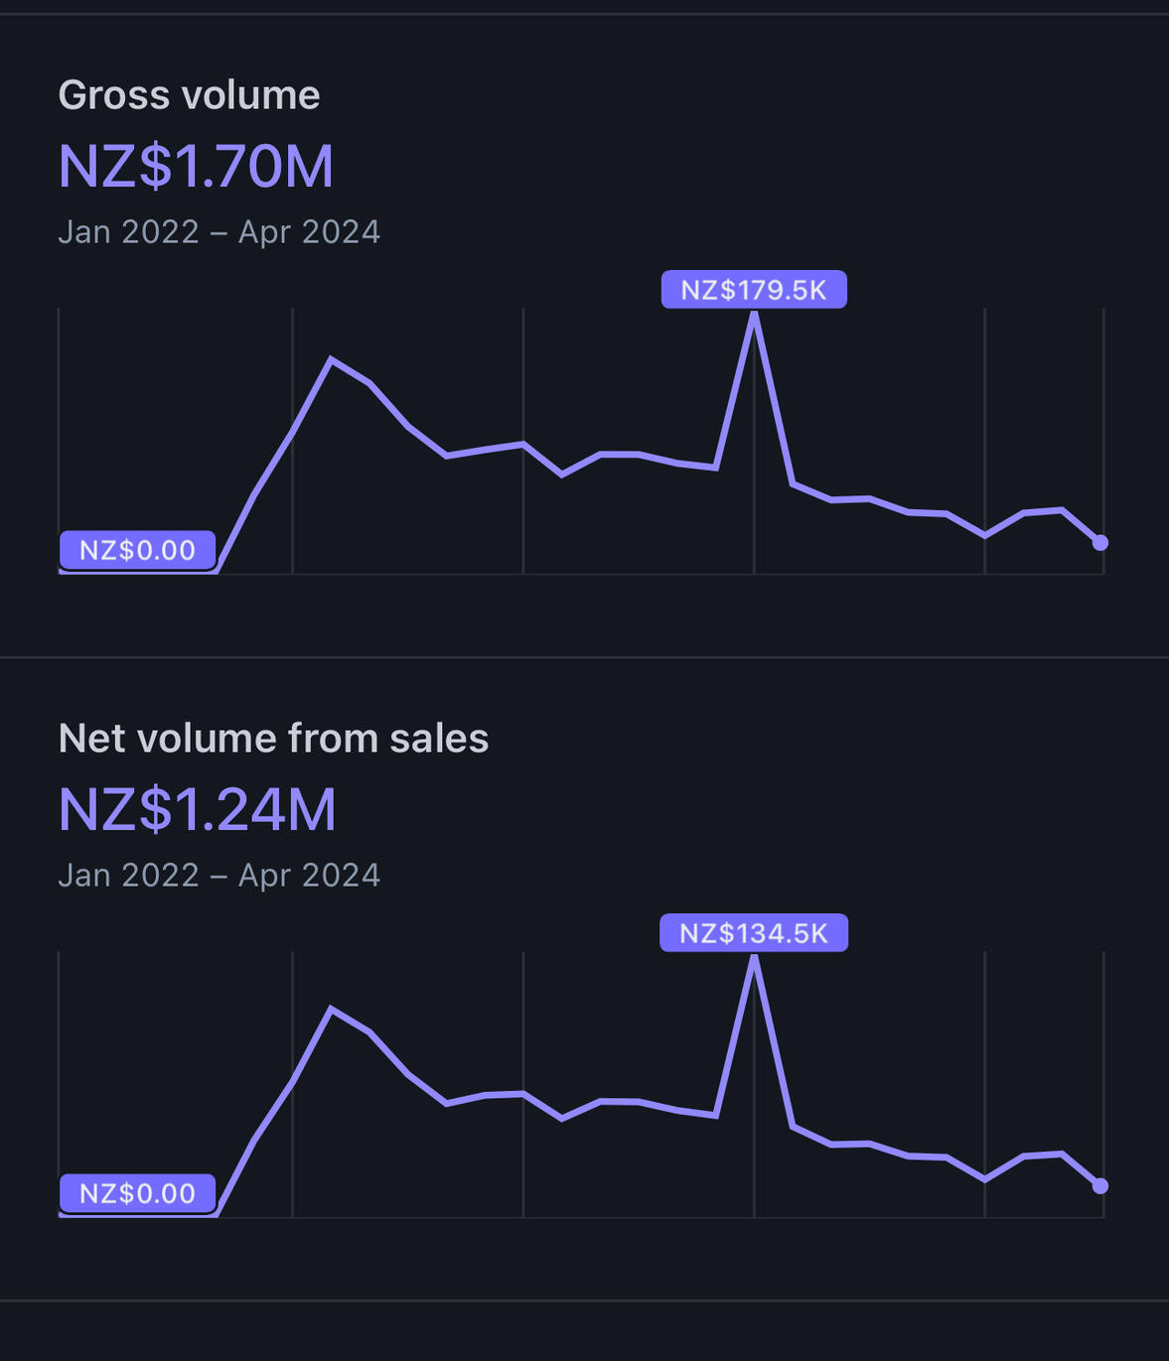
Task: Select the first early peak of Gross volume line
Action: click(x=331, y=358)
